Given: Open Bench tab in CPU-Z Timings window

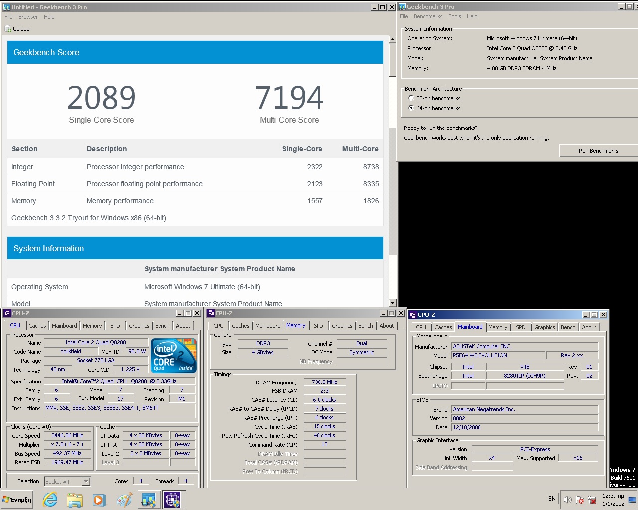Looking at the screenshot, I should click(365, 326).
